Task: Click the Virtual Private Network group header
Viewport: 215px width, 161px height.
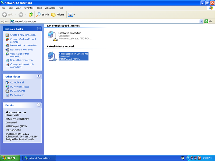Action: click(61, 46)
